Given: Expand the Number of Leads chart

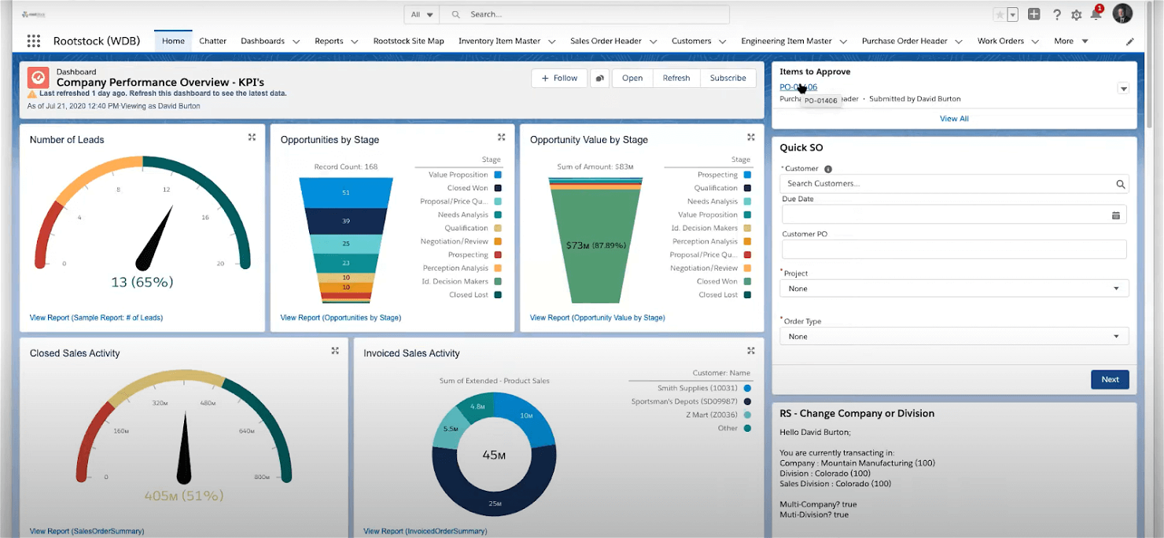Looking at the screenshot, I should pos(252,137).
